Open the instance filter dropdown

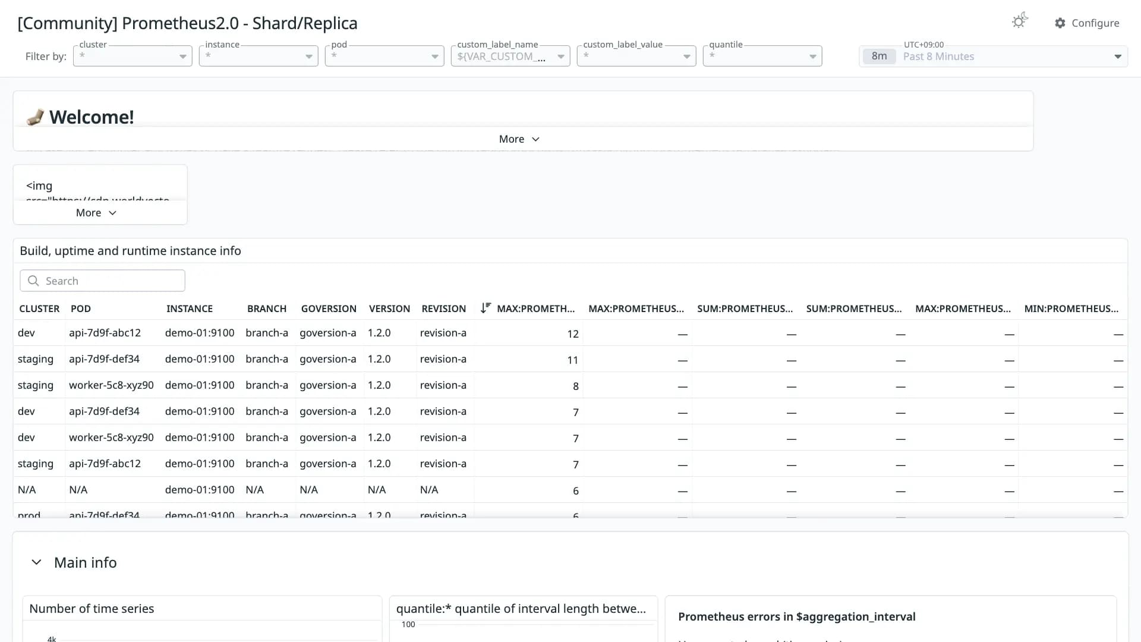259,56
